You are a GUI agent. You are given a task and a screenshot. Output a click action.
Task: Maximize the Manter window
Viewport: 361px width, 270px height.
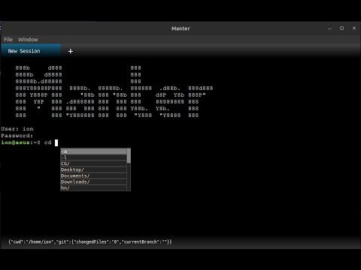pos(342,28)
